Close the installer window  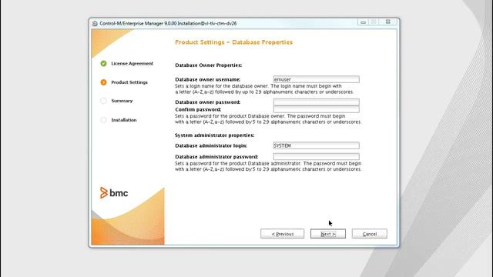click(388, 22)
